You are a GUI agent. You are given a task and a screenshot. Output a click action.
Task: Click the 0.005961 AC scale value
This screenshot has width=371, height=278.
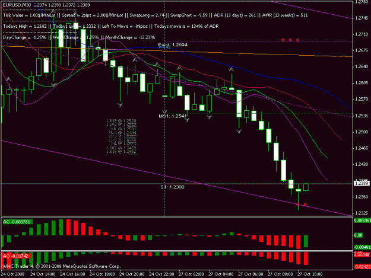[x=362, y=221]
